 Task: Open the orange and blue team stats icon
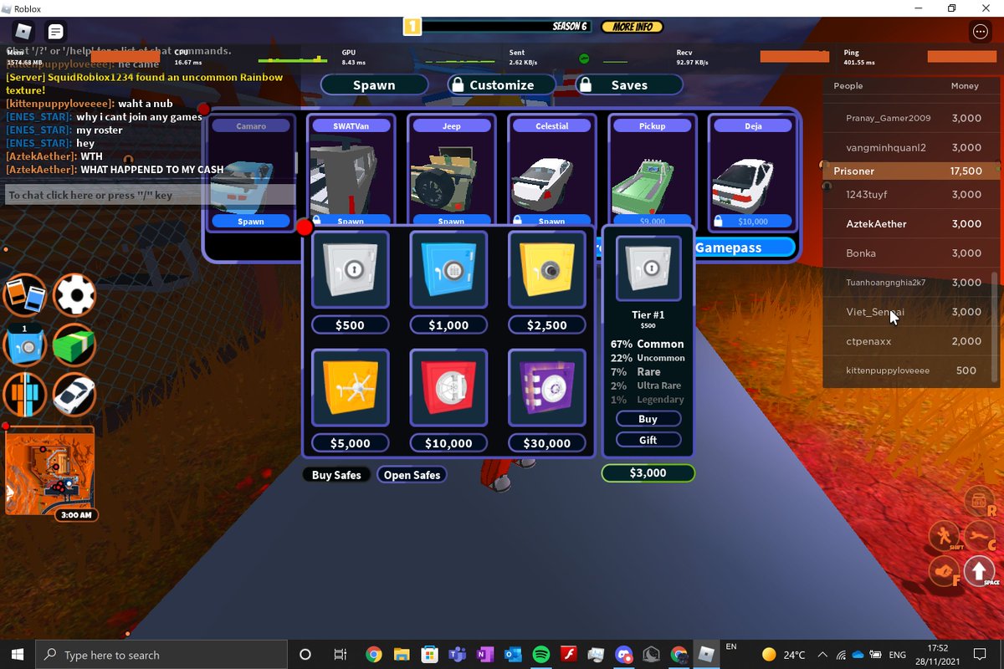click(x=24, y=396)
